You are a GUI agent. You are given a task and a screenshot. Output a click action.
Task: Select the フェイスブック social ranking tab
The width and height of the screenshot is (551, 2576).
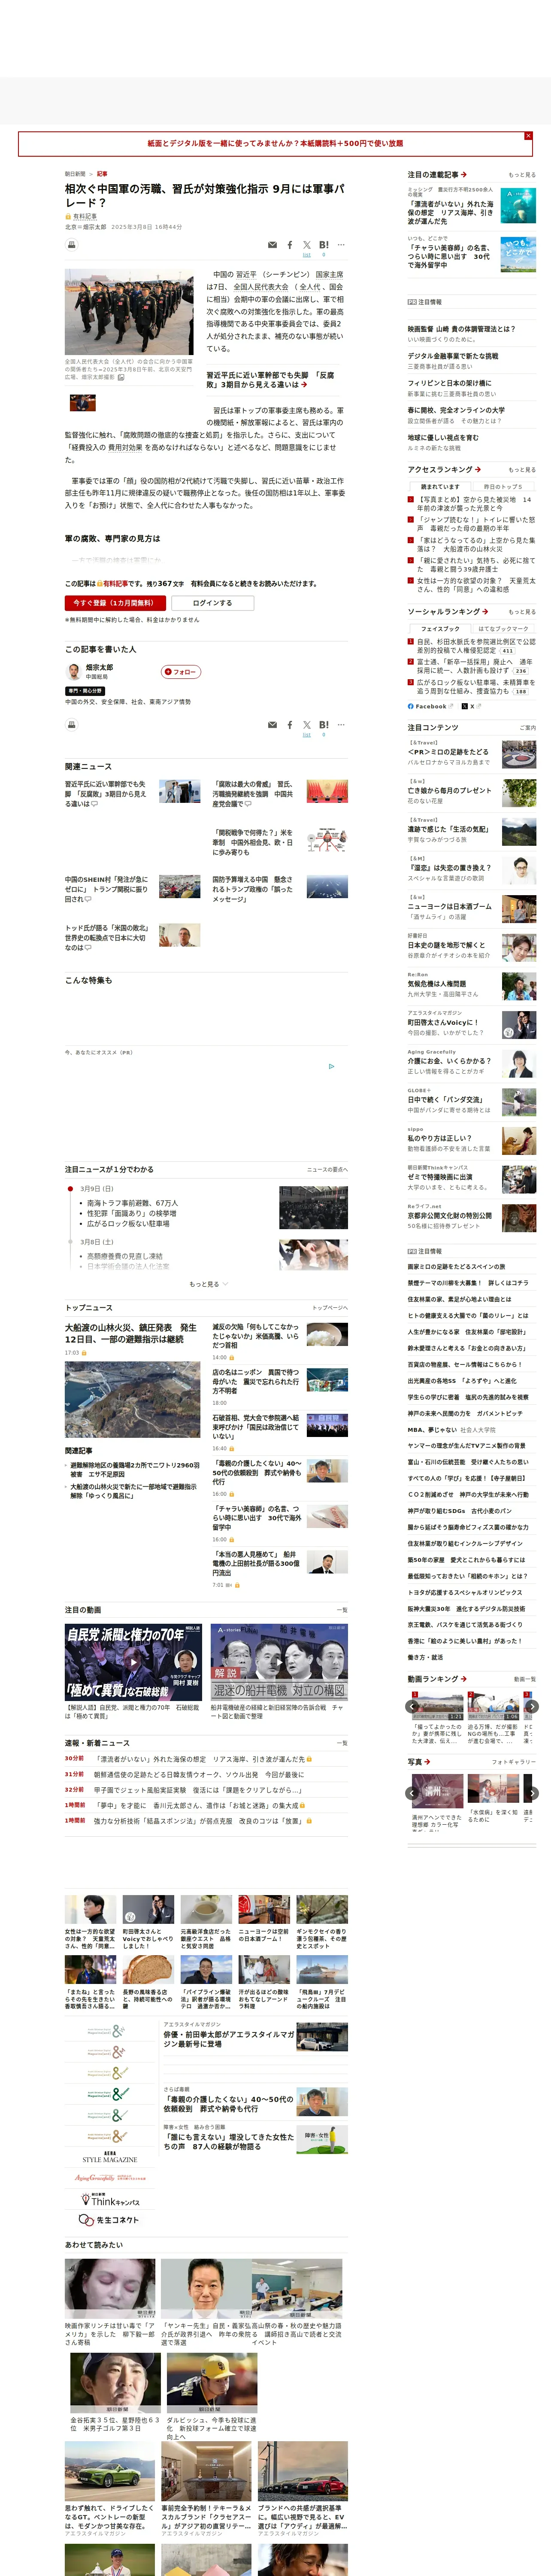pyautogui.click(x=440, y=629)
